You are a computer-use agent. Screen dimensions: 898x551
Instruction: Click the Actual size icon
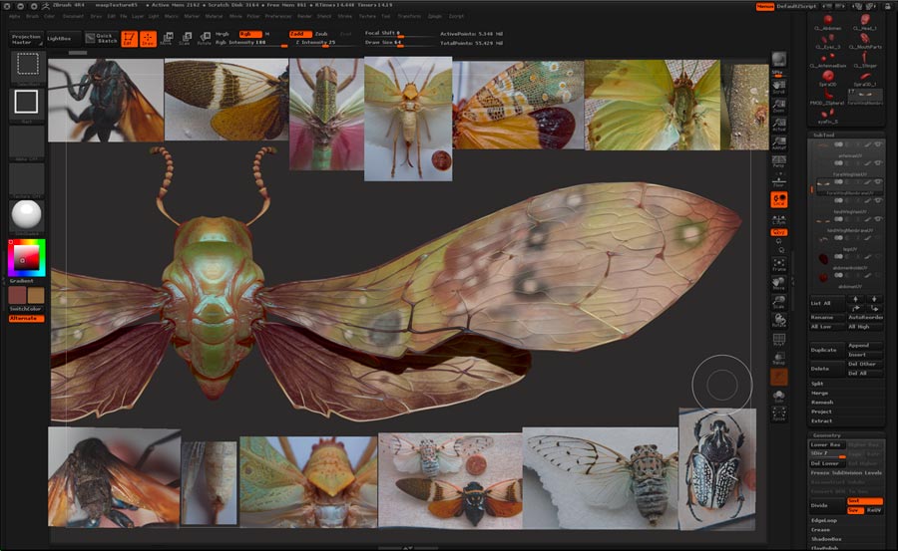pos(779,125)
